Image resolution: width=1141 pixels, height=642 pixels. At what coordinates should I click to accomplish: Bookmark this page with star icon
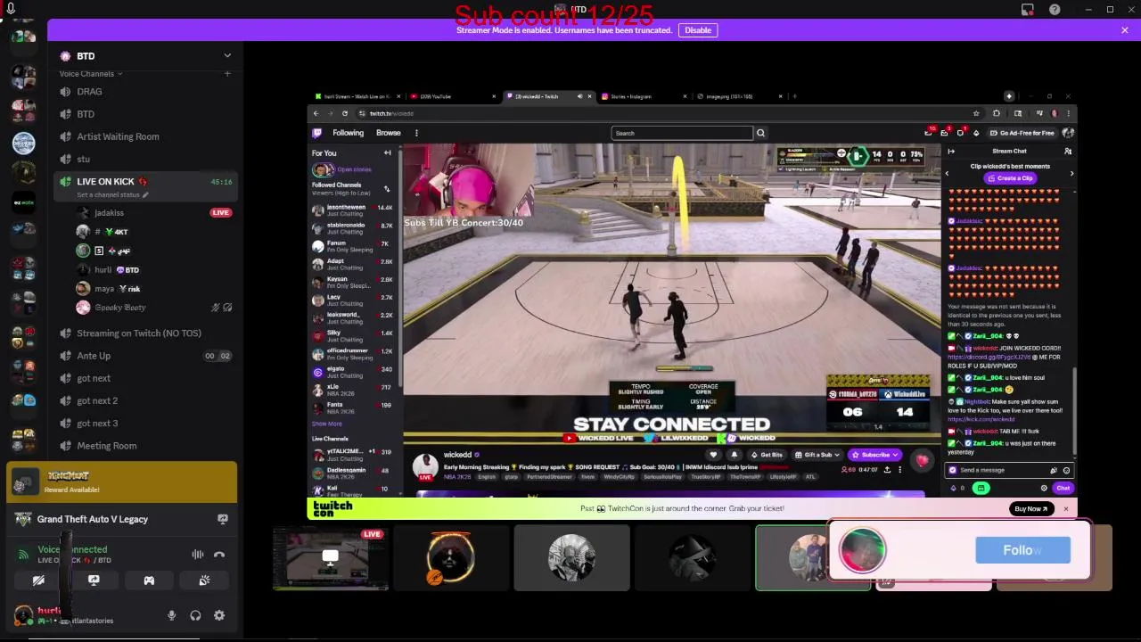[976, 113]
